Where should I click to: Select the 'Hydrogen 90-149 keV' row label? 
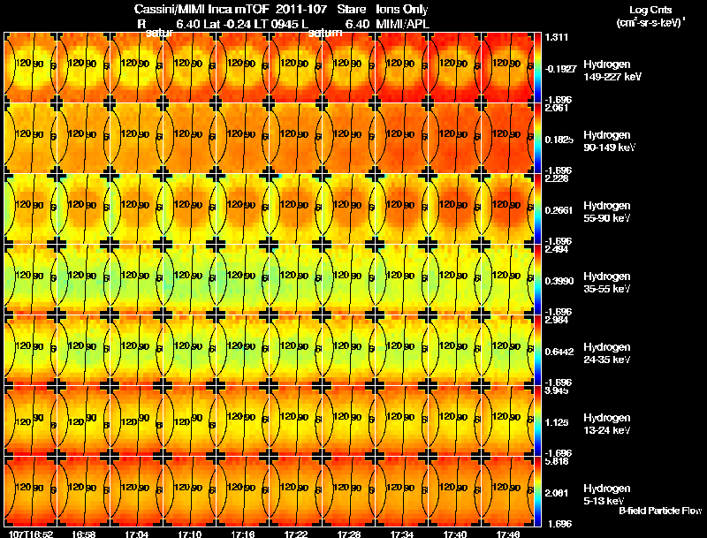pyautogui.click(x=609, y=141)
